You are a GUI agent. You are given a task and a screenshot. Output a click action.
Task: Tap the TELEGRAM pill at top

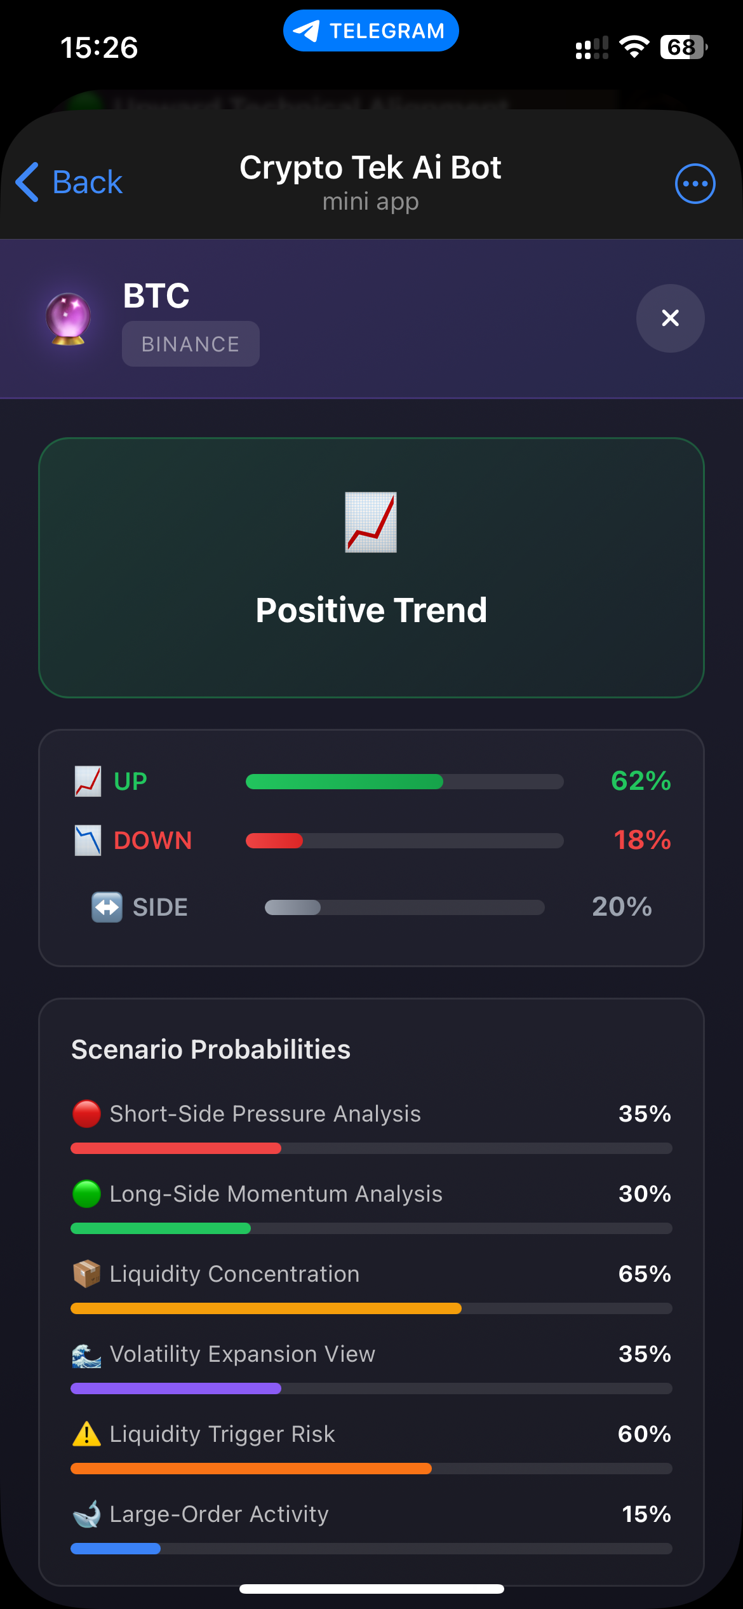click(x=371, y=29)
